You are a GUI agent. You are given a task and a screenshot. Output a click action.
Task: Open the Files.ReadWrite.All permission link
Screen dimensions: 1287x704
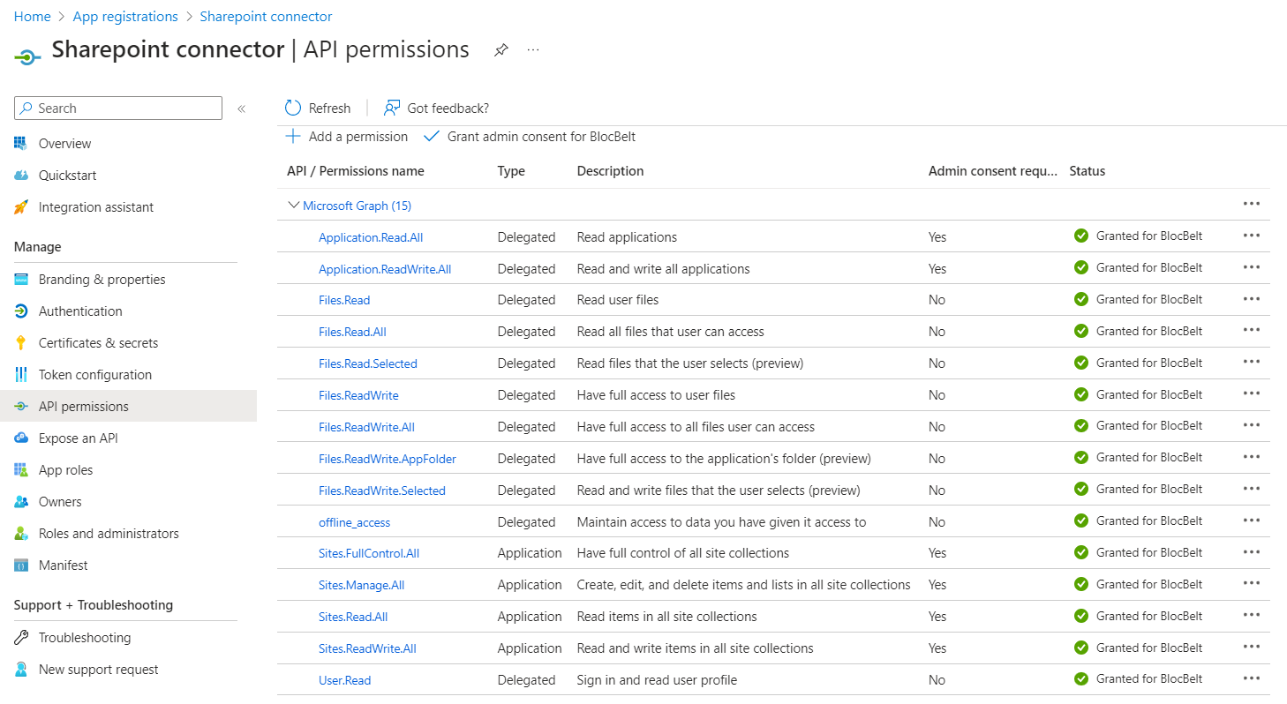(366, 427)
